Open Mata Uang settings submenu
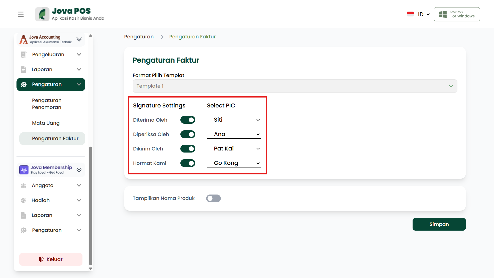 click(x=46, y=123)
